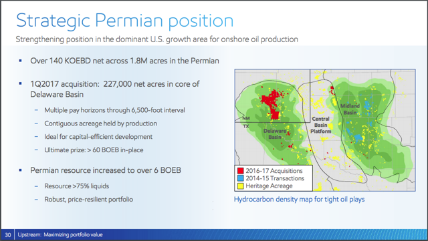This screenshot has height=241, width=428.
Task: Click the Midland Basin map label
Action: (350, 109)
